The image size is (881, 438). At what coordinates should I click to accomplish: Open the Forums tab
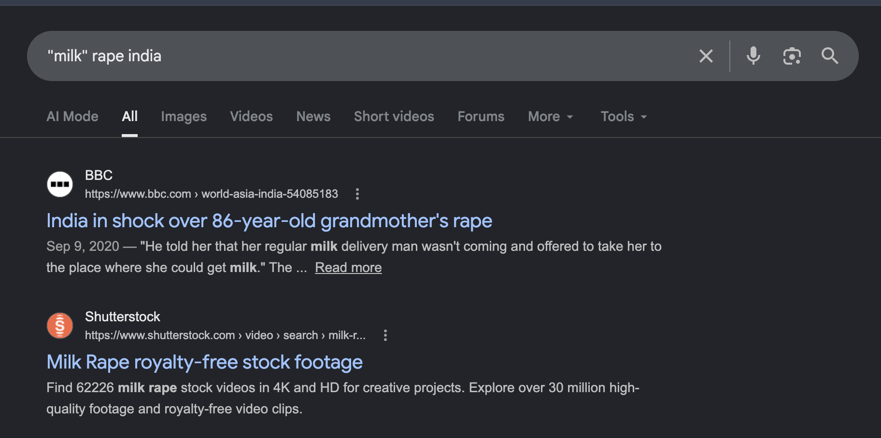[x=481, y=116]
